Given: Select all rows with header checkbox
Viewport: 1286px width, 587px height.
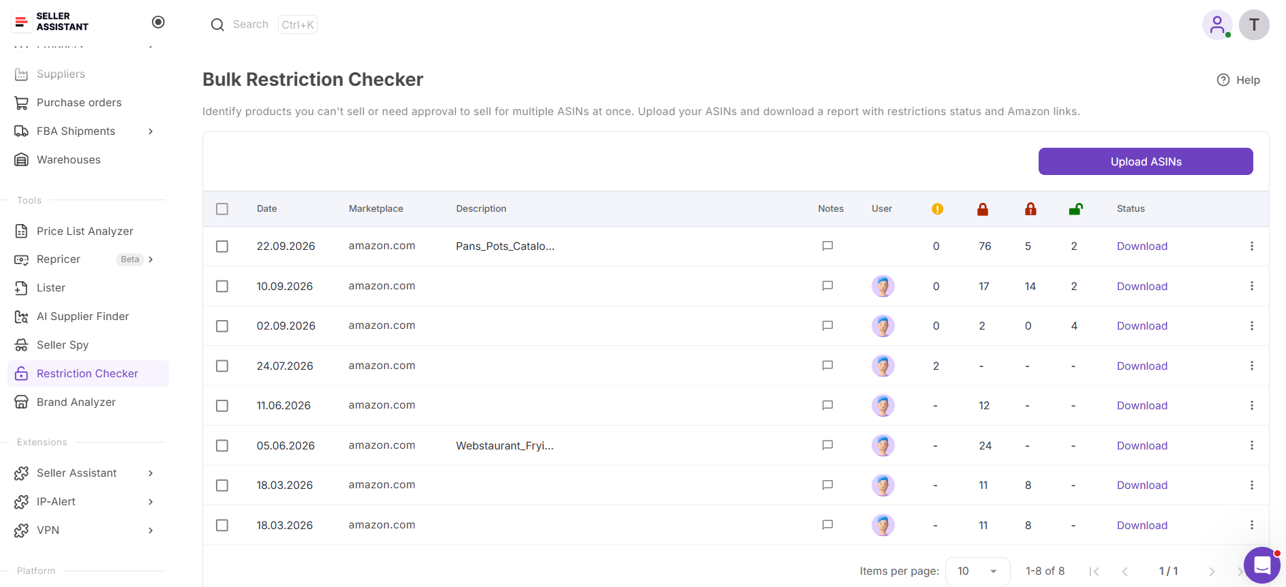Looking at the screenshot, I should [222, 209].
